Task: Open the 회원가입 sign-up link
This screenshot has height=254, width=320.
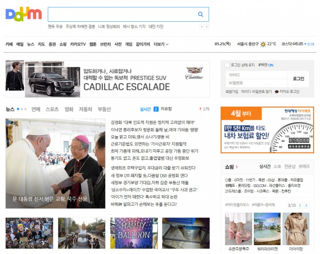Action: click(x=232, y=91)
